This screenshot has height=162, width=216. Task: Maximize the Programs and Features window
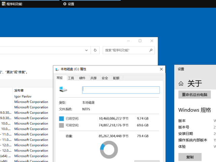(140, 41)
